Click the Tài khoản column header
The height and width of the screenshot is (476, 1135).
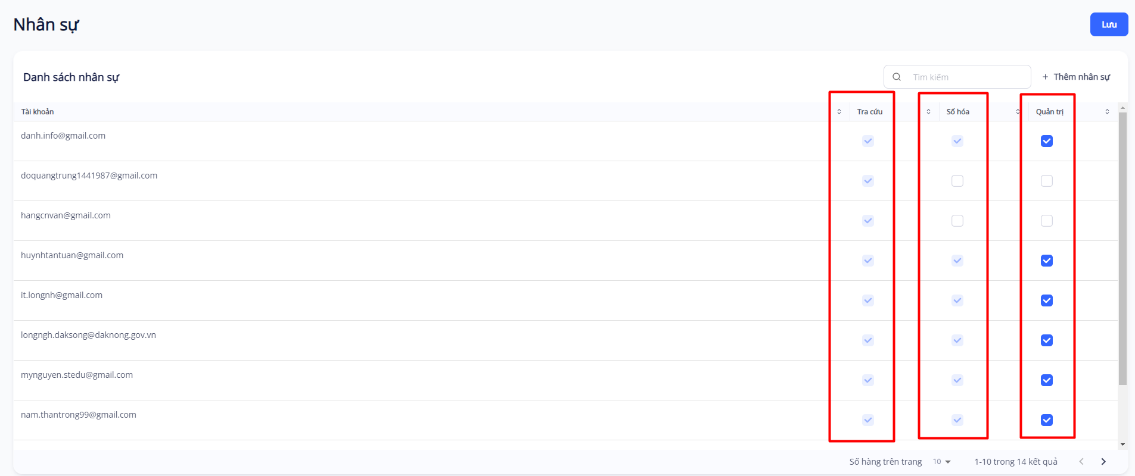pos(38,112)
